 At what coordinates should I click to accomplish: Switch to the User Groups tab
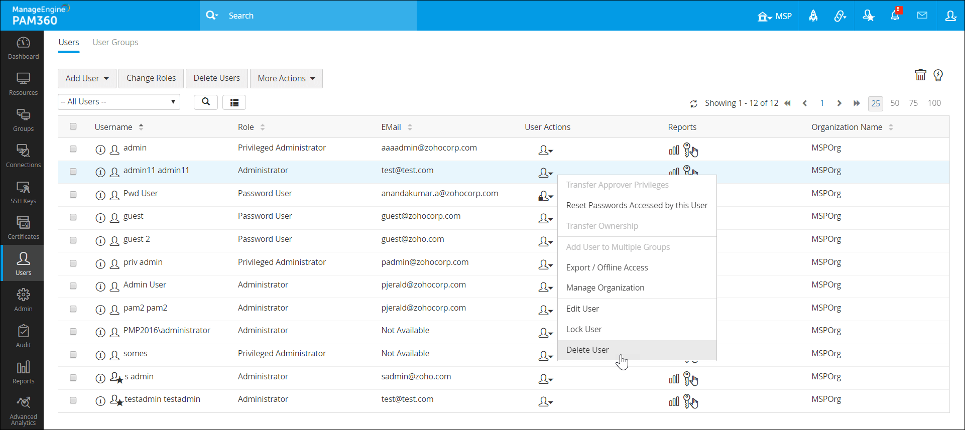[x=115, y=42]
